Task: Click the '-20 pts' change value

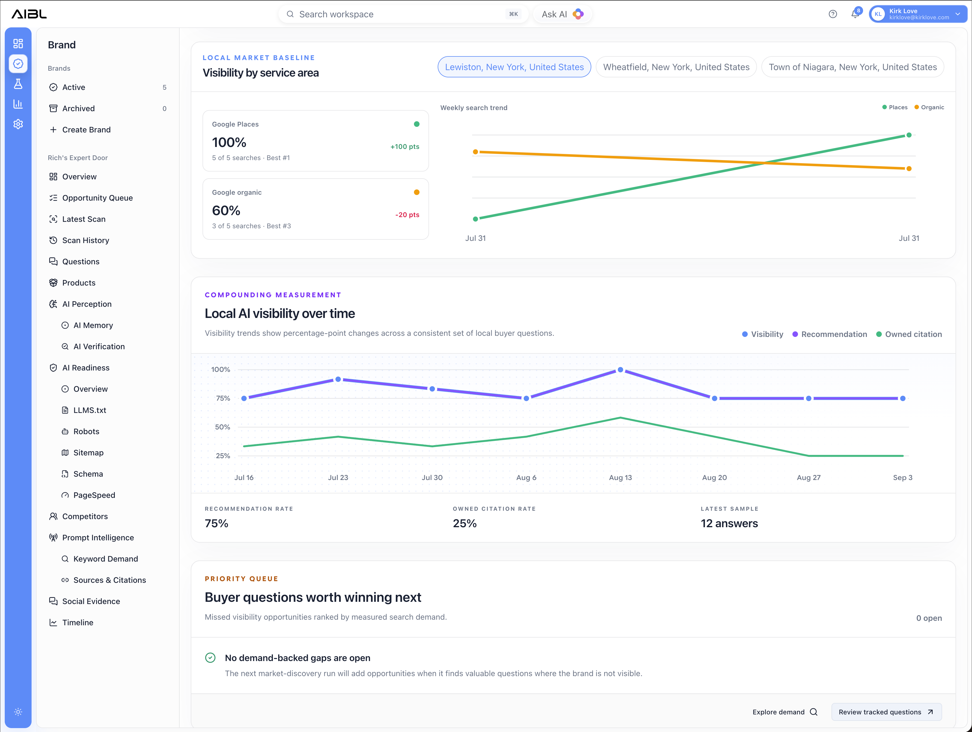Action: 407,215
